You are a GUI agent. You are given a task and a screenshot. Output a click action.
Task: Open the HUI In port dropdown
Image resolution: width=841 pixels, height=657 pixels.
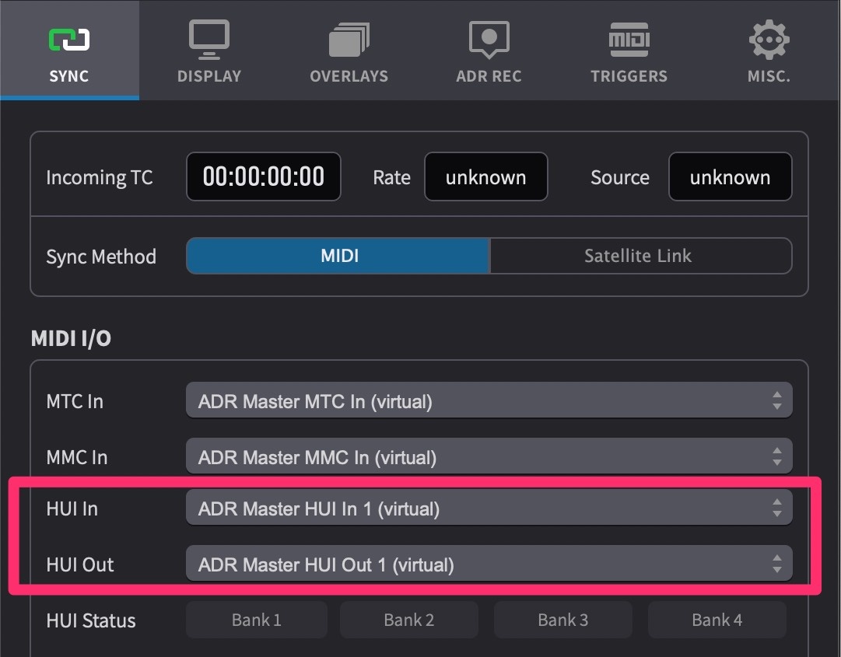click(489, 508)
